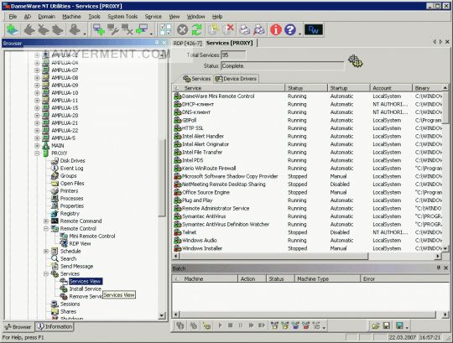Click the browser tree scroll-down arrow
Screen dimensions: 453x343
tap(162, 315)
